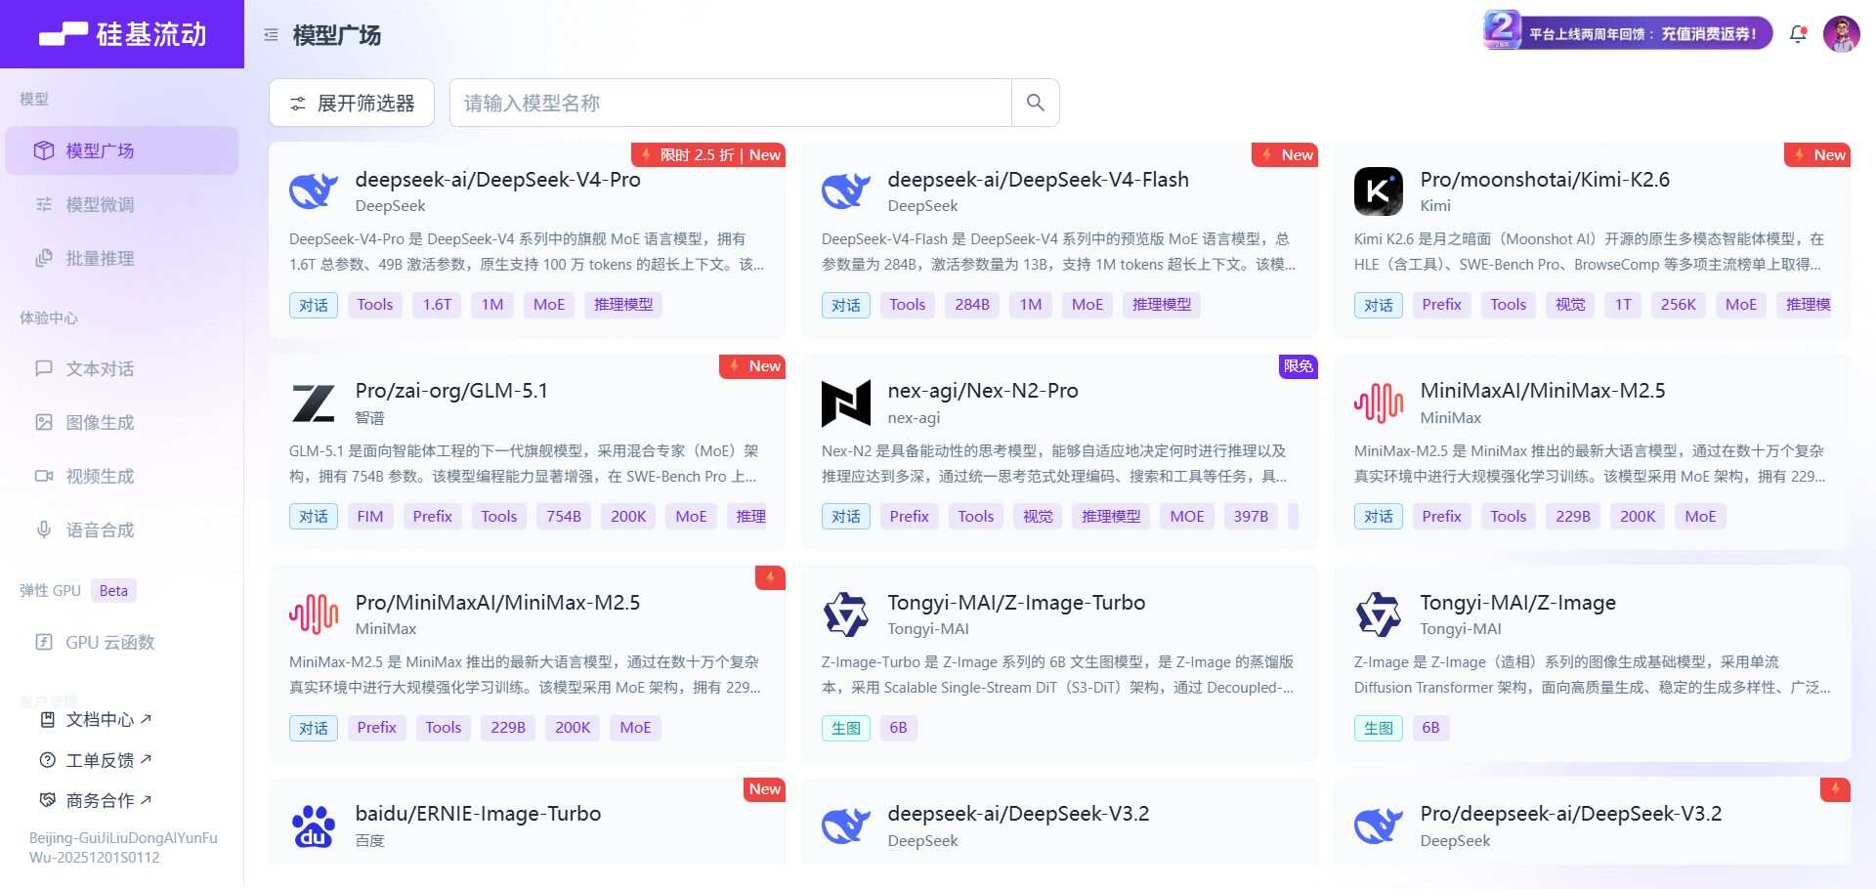Click the Zhipu Z logo on GLM-5.1 card
Viewport: 1876px width, 889px height.
point(314,402)
